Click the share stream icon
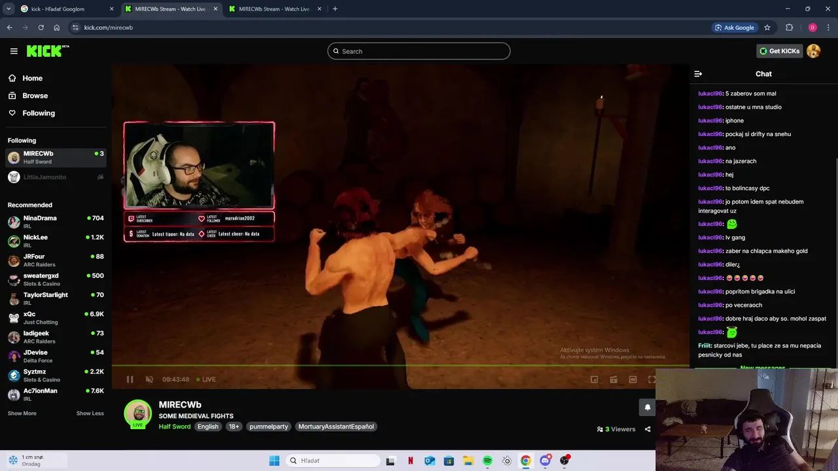Image resolution: width=838 pixels, height=471 pixels. click(647, 429)
